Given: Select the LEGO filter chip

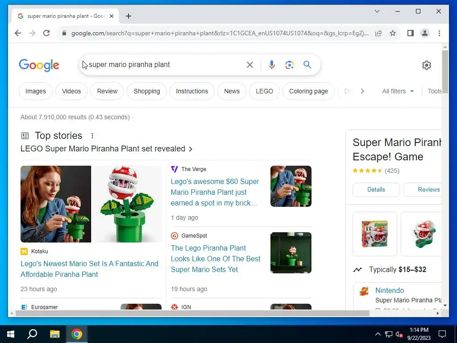Looking at the screenshot, I should (264, 91).
